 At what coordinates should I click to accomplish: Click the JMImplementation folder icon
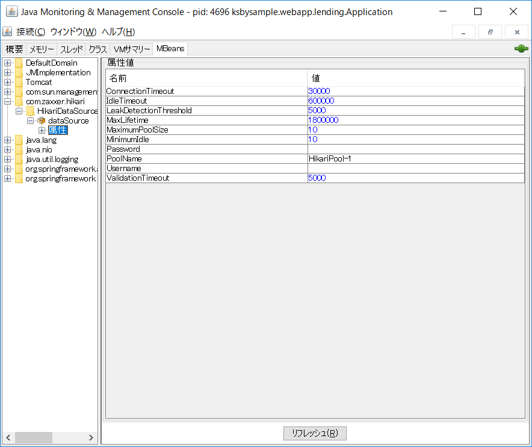pos(19,72)
